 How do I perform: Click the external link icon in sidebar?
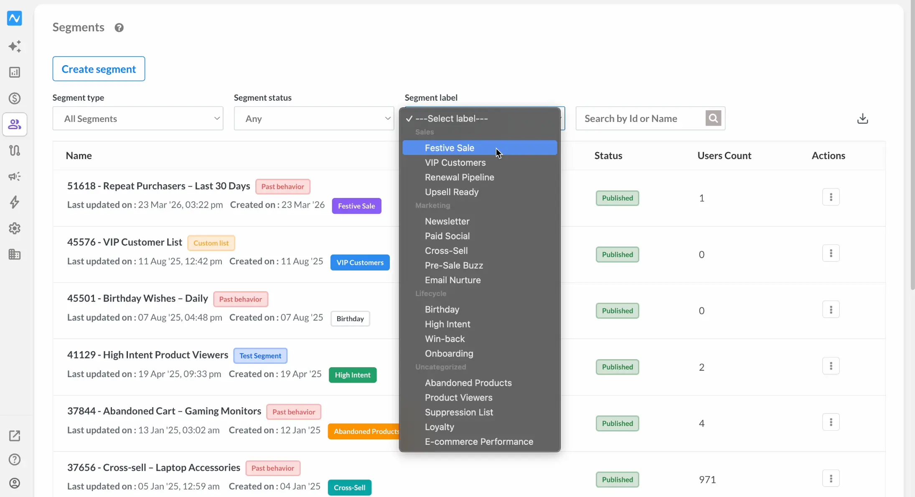point(15,436)
